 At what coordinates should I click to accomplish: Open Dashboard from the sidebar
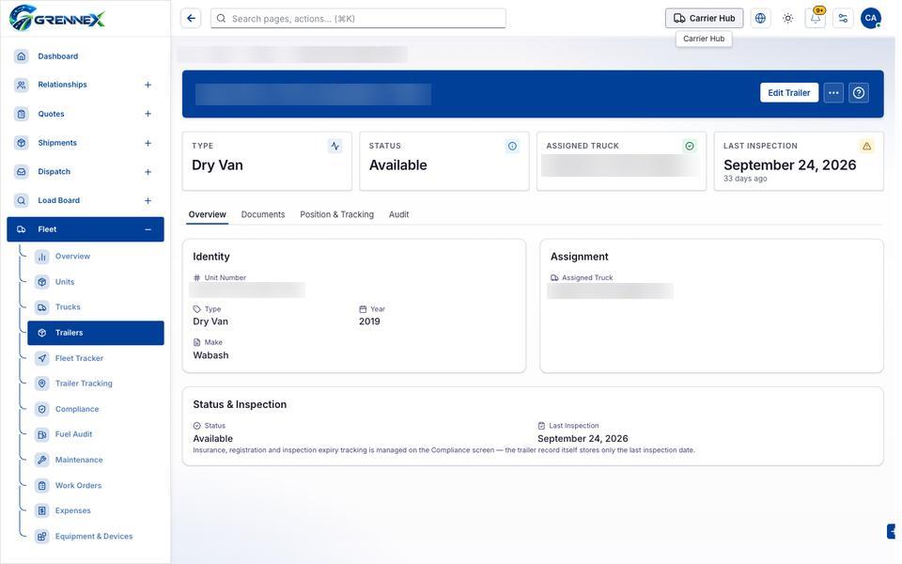[86, 56]
